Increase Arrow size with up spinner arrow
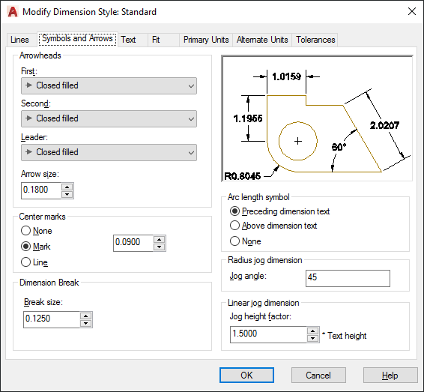Viewport: 424px width, 392px height. 67,187
